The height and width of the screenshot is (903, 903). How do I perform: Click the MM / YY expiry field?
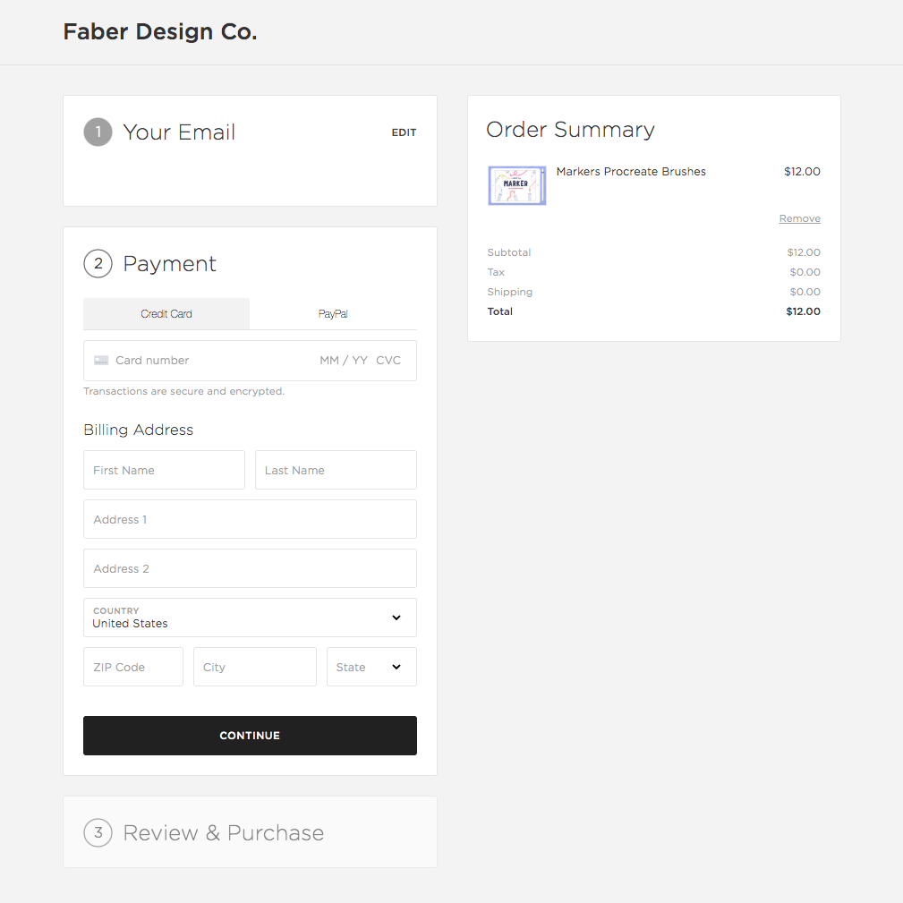(344, 361)
